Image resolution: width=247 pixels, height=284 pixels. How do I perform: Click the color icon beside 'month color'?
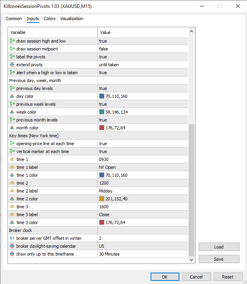pyautogui.click(x=12, y=128)
